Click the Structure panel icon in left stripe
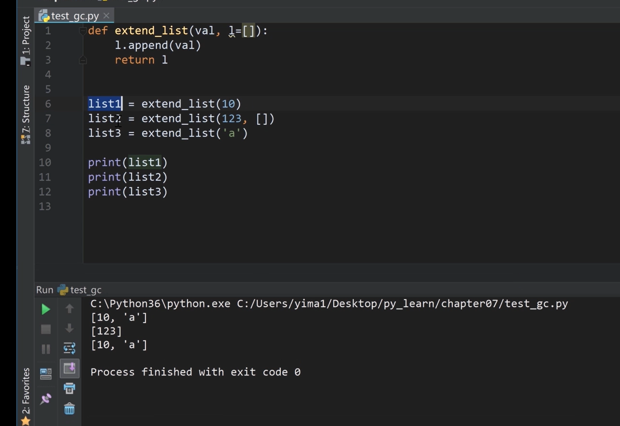The height and width of the screenshot is (426, 620). coord(26,140)
